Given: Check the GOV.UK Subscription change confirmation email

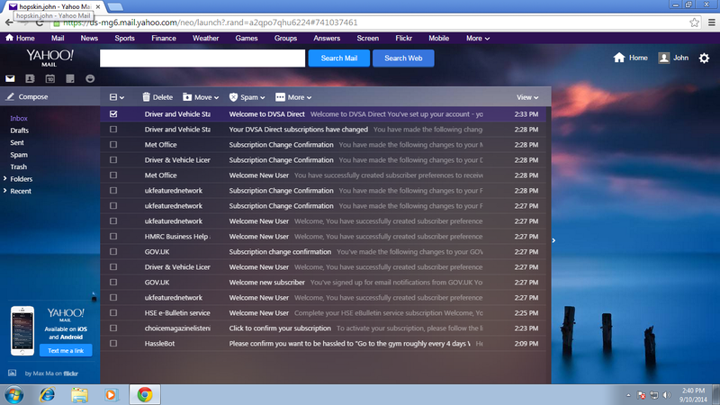Looking at the screenshot, I should [113, 252].
